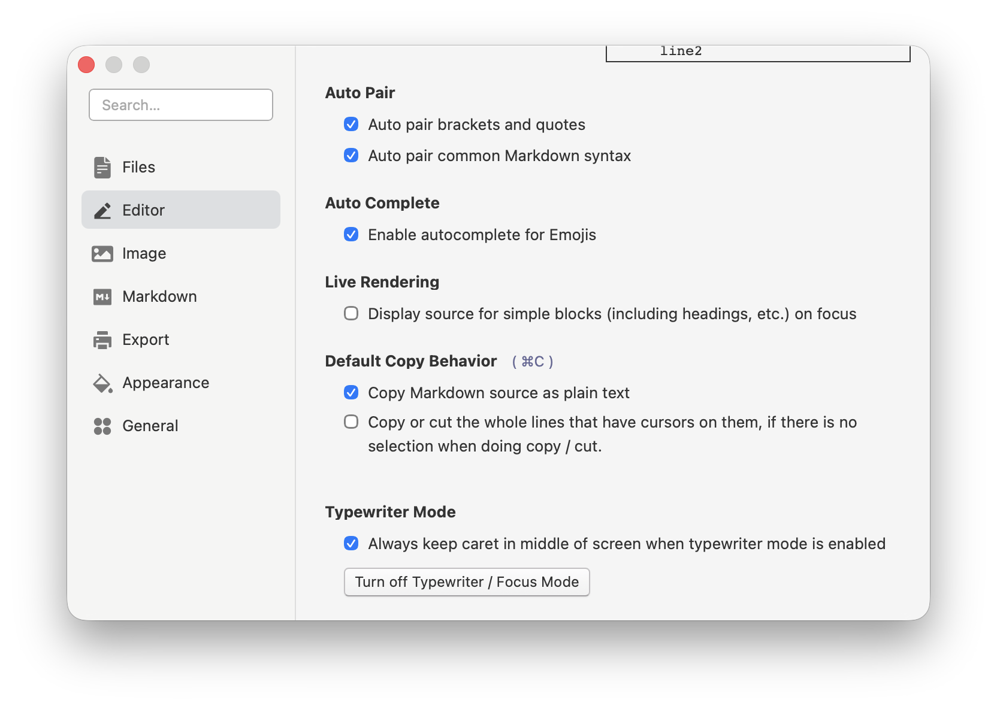Image resolution: width=997 pixels, height=709 pixels.
Task: Disable auto pair common Markdown syntax
Action: pyautogui.click(x=351, y=156)
